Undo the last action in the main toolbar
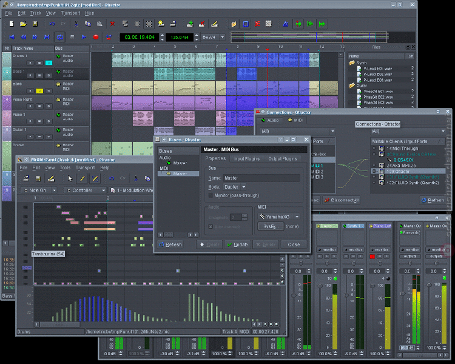This screenshot has height=364, width=455. click(52, 24)
